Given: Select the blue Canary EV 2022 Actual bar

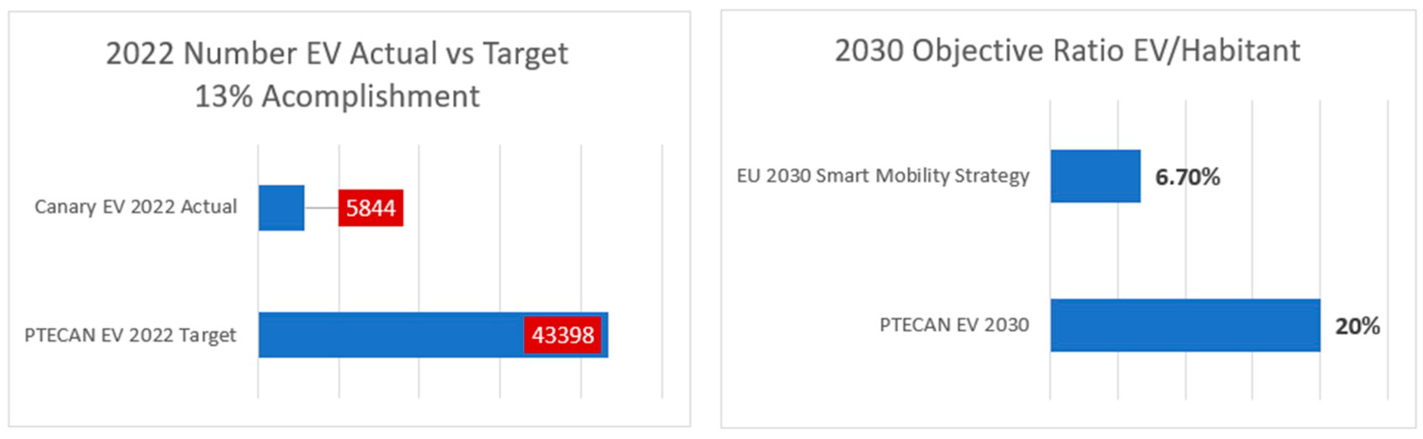Looking at the screenshot, I should coord(281,208).
